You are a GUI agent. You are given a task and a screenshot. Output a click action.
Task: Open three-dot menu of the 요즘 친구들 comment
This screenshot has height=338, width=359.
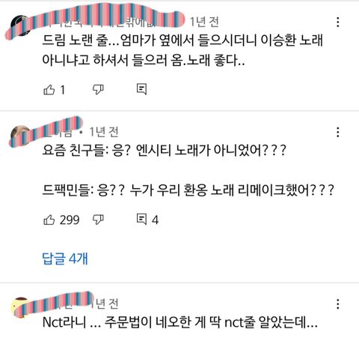coord(338,132)
